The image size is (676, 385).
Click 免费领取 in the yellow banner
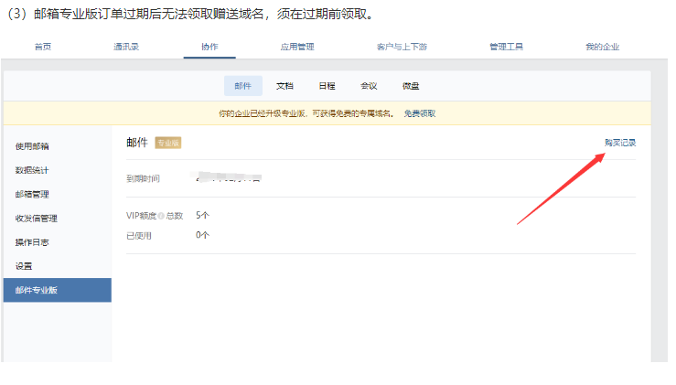click(420, 113)
